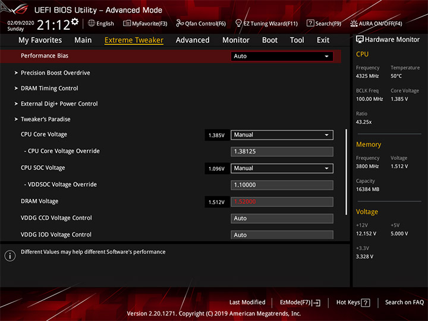Click the Hardware Monitor screen icon
428x321 pixels.
point(360,40)
